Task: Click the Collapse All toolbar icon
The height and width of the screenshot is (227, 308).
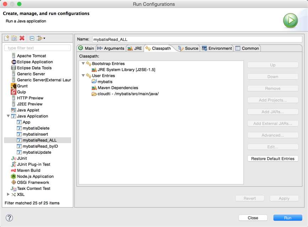Action: pos(32,38)
